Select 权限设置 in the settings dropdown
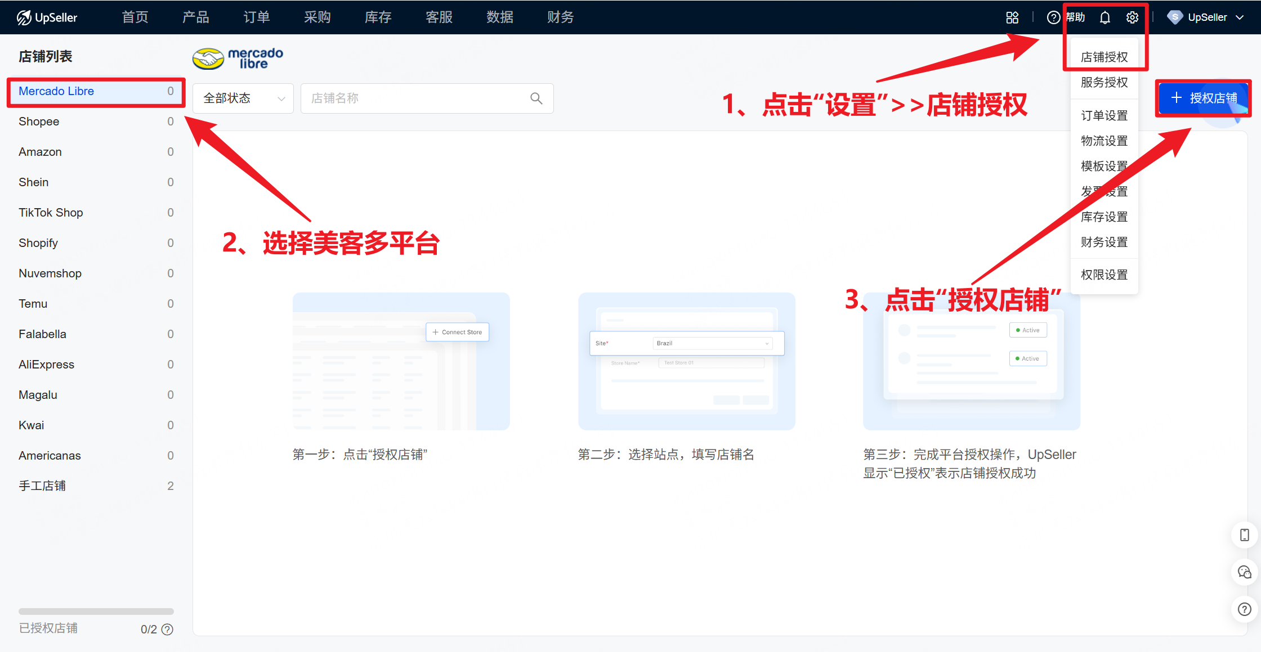1261x652 pixels. tap(1104, 275)
